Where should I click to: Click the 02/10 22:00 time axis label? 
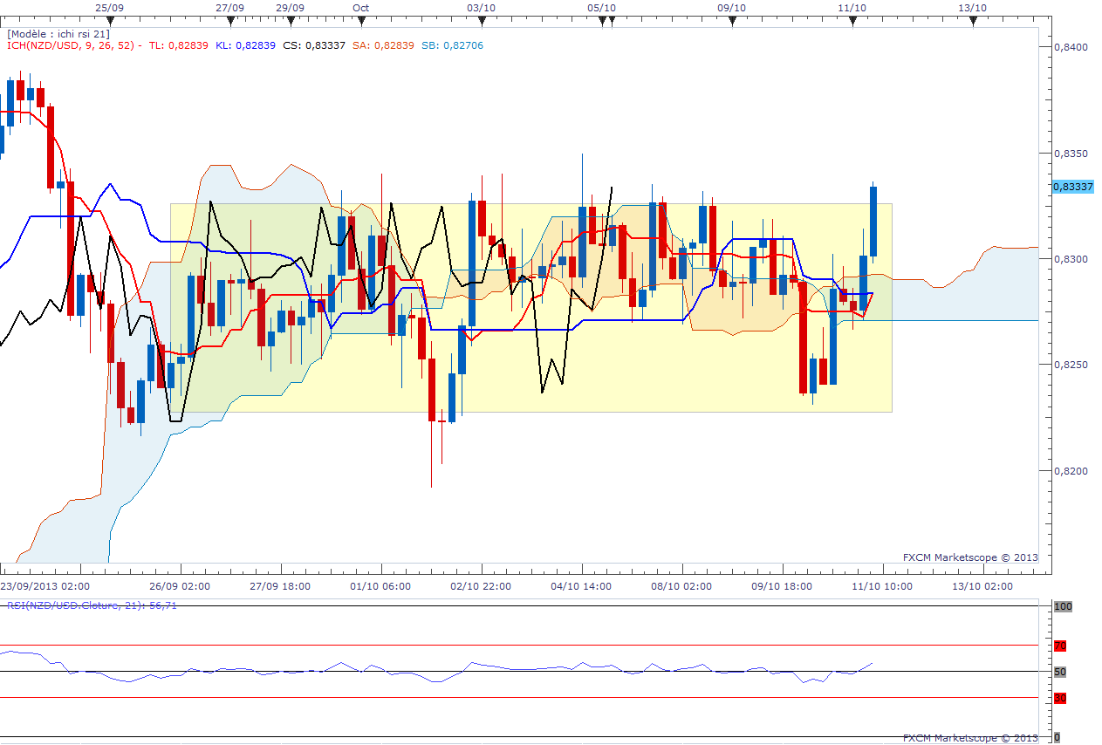481,586
